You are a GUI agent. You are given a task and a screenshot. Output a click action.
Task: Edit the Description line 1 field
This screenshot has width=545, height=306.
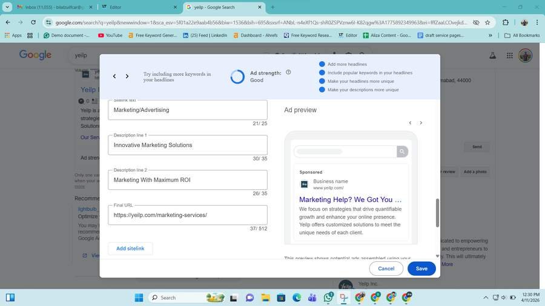tap(188, 145)
